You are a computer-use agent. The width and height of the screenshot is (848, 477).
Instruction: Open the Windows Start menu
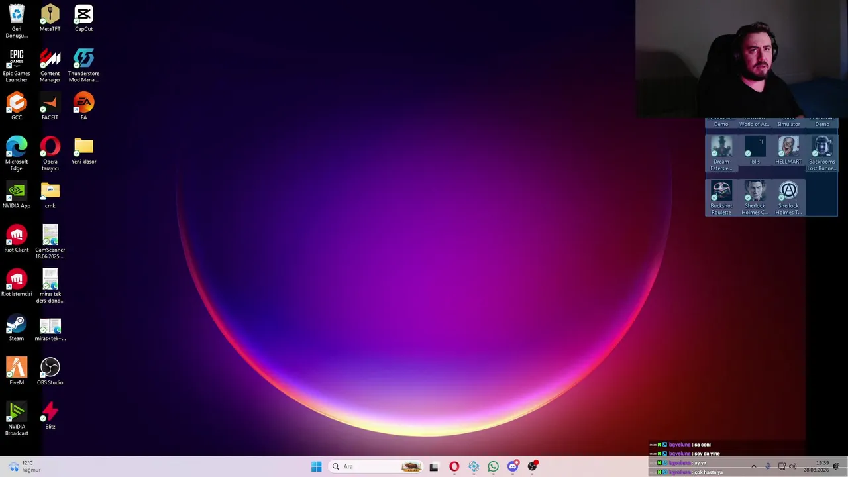click(x=316, y=466)
